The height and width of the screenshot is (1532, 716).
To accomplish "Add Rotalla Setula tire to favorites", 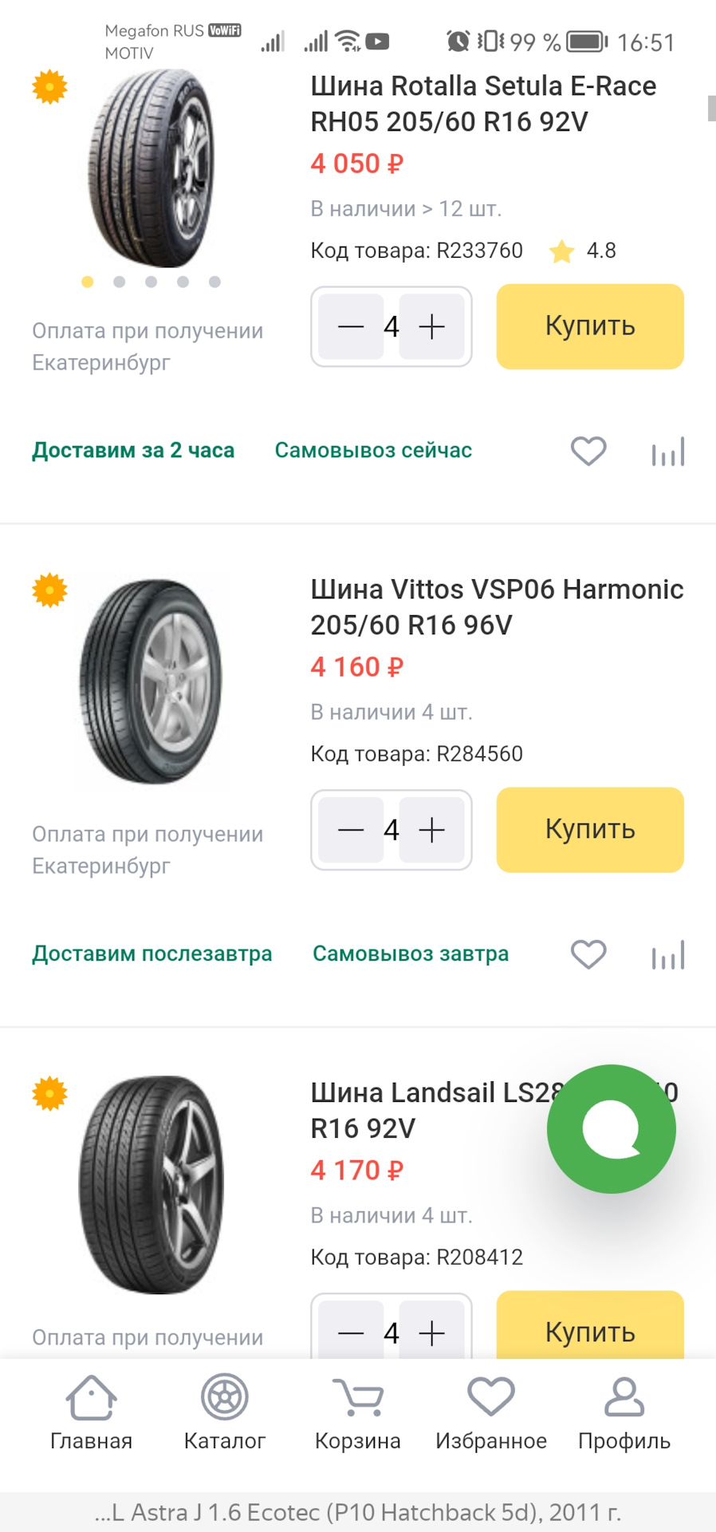I will [x=588, y=452].
